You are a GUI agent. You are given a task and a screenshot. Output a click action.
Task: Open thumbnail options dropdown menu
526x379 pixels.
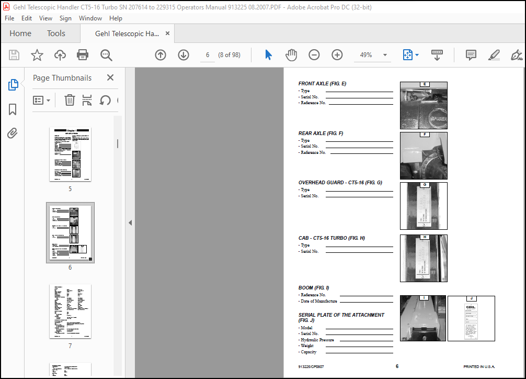[42, 100]
